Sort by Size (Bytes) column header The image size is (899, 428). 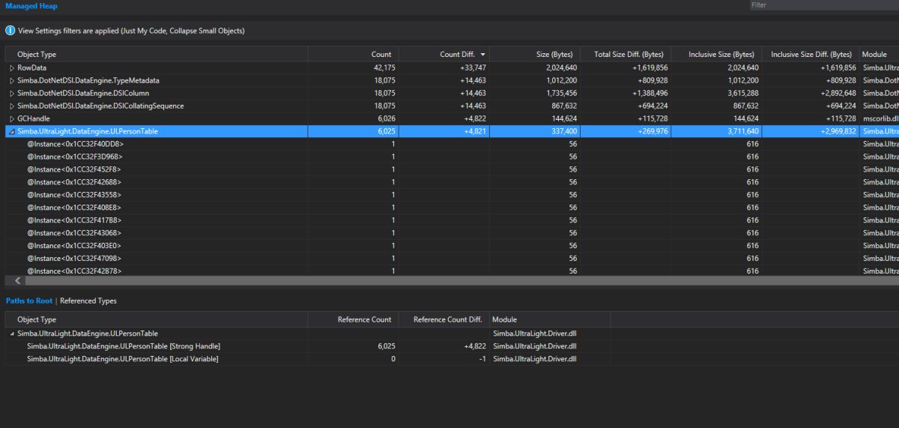click(x=535, y=54)
